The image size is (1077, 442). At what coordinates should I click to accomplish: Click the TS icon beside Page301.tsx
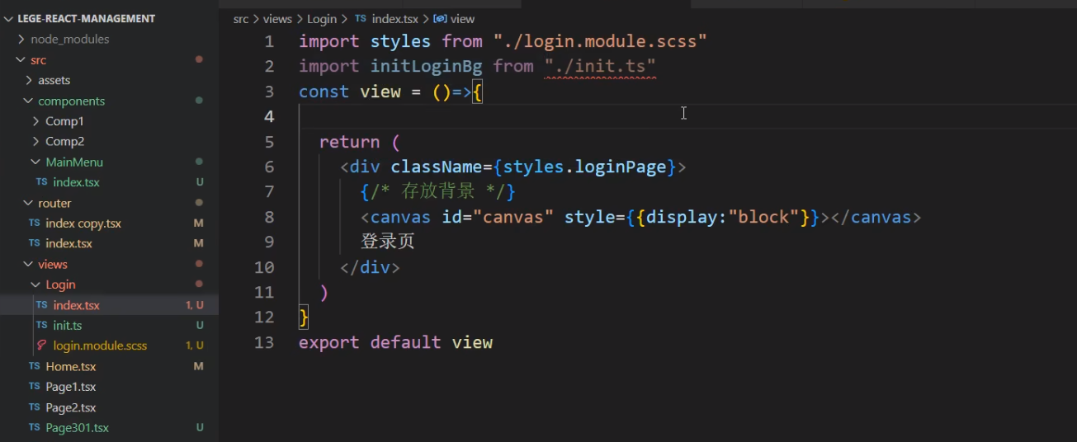tap(34, 427)
